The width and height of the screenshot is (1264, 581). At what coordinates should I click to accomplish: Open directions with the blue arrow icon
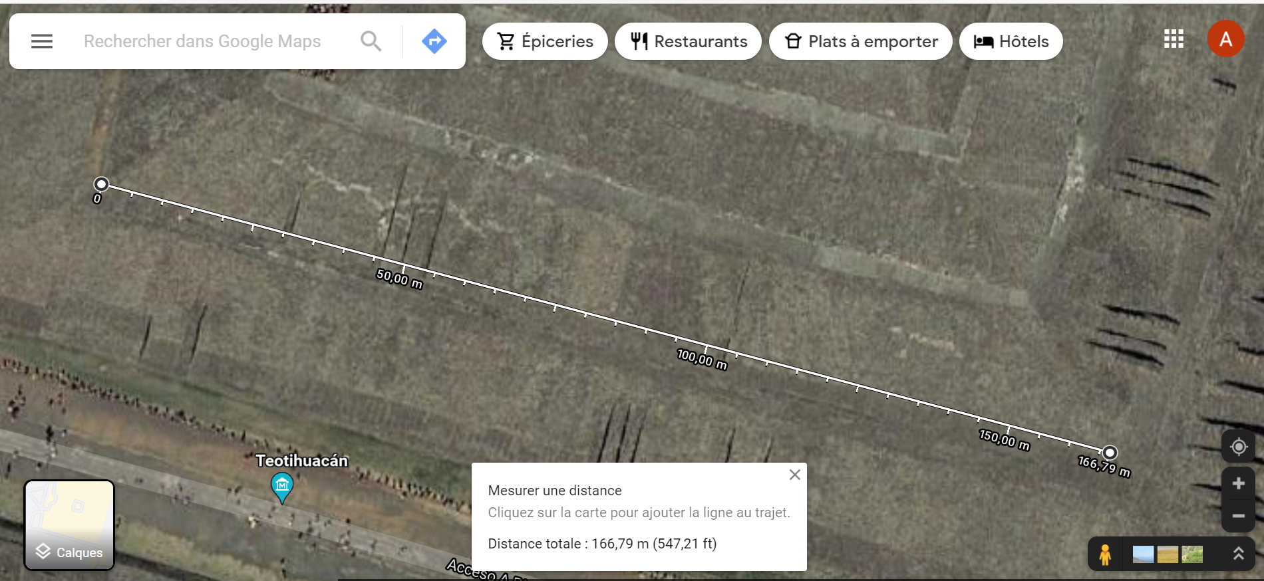434,41
